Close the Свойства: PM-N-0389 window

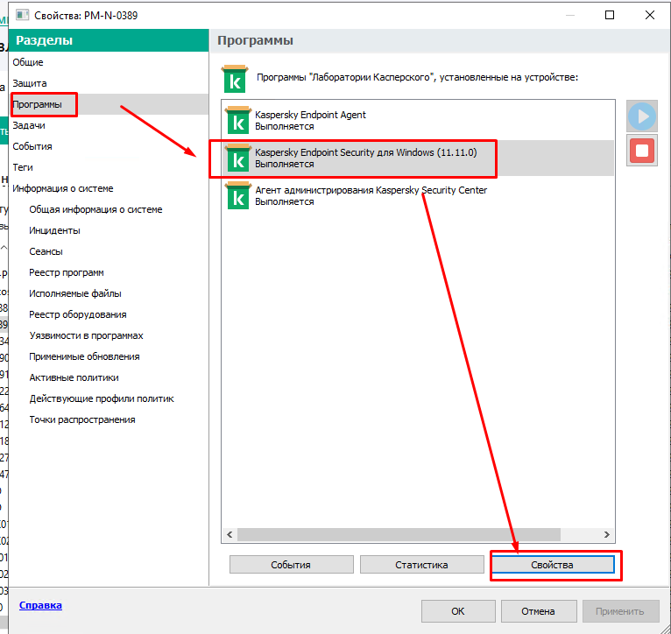click(x=649, y=15)
